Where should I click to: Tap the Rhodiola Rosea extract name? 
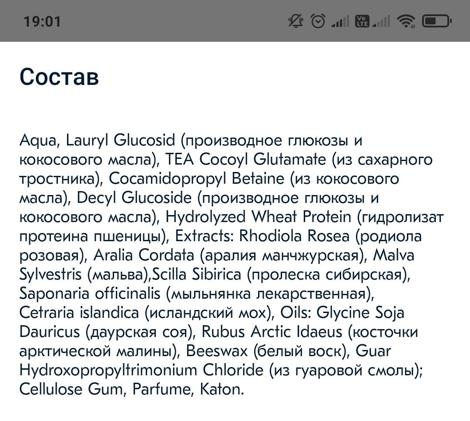(x=294, y=236)
